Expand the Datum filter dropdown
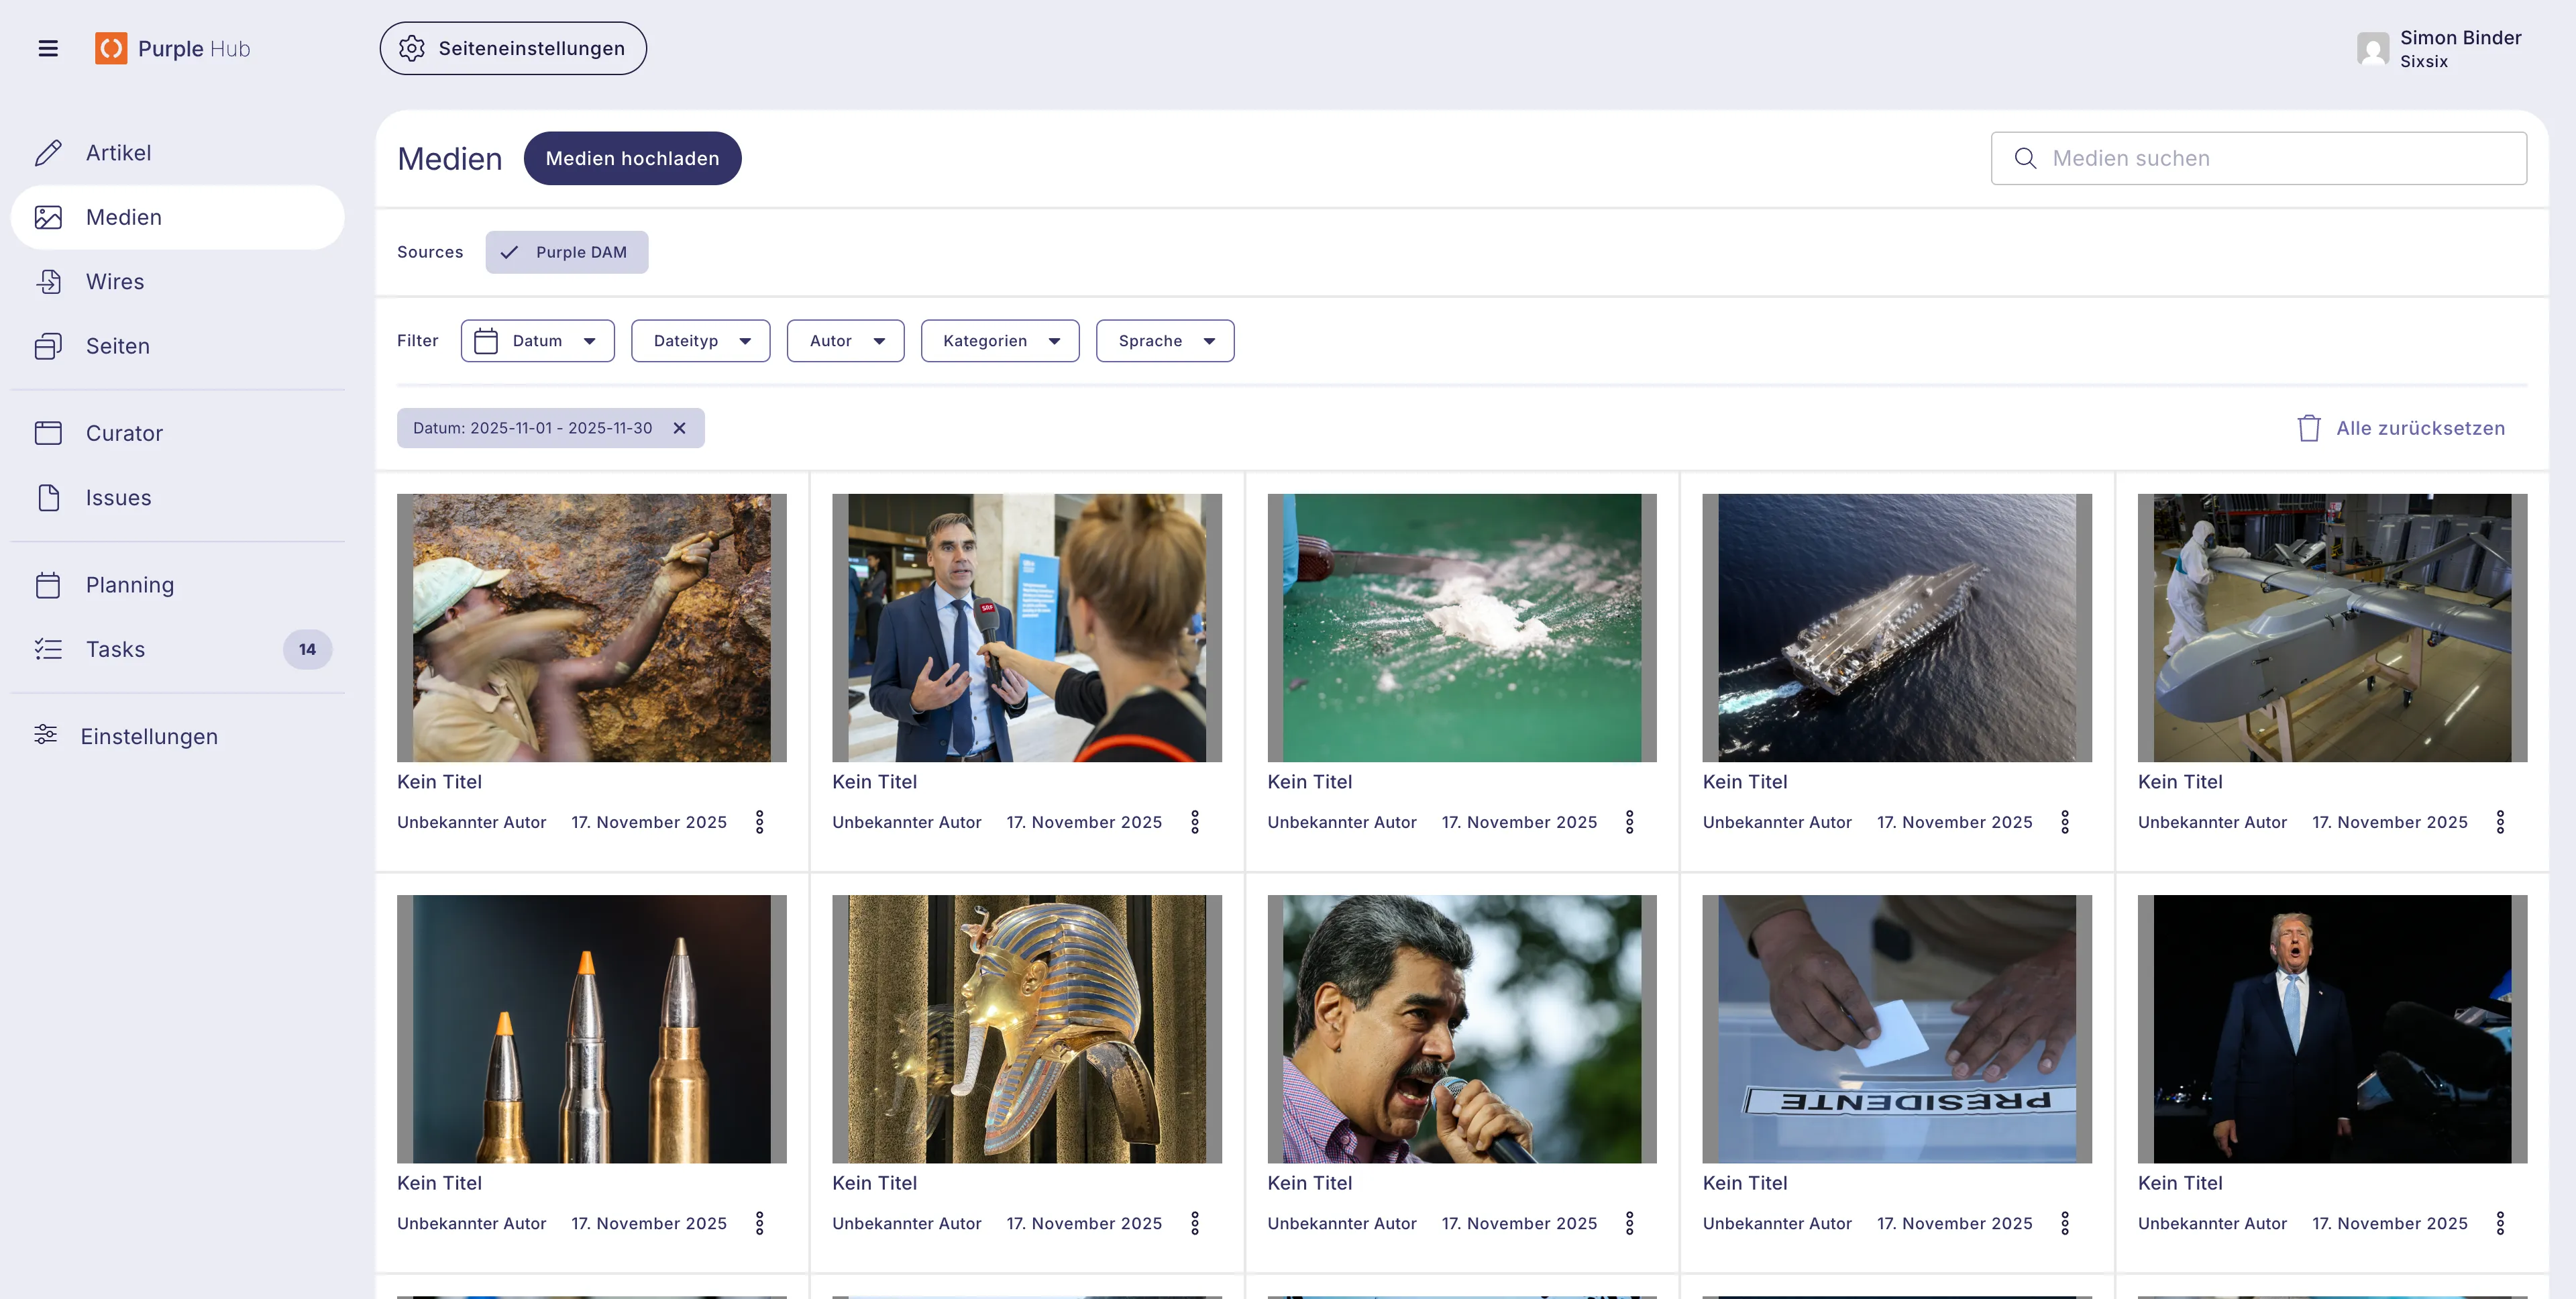 tap(538, 341)
